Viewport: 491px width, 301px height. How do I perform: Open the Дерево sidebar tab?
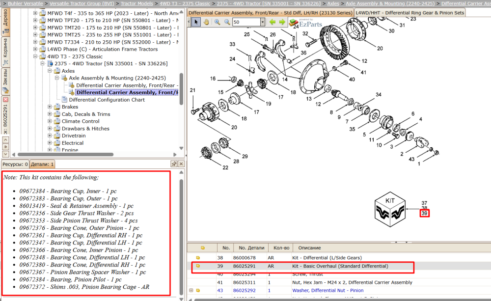click(x=5, y=21)
